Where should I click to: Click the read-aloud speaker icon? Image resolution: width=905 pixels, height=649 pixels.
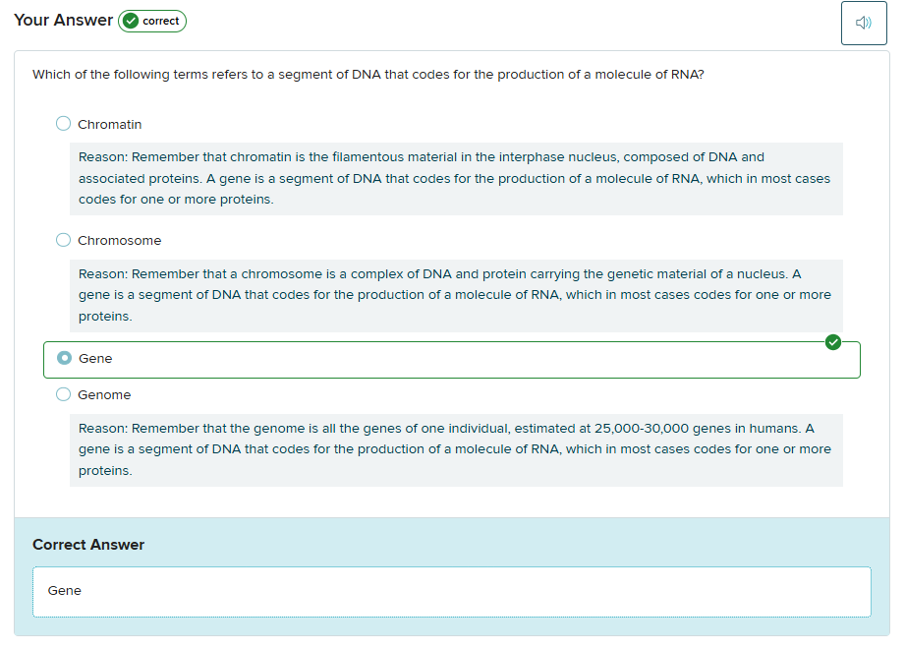864,23
